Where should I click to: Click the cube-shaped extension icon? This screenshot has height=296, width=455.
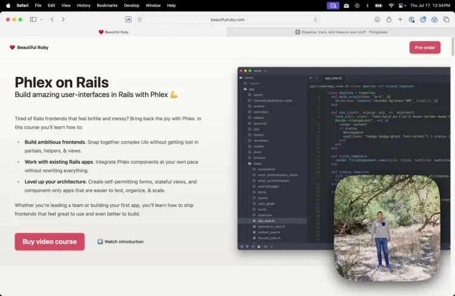coord(434,19)
